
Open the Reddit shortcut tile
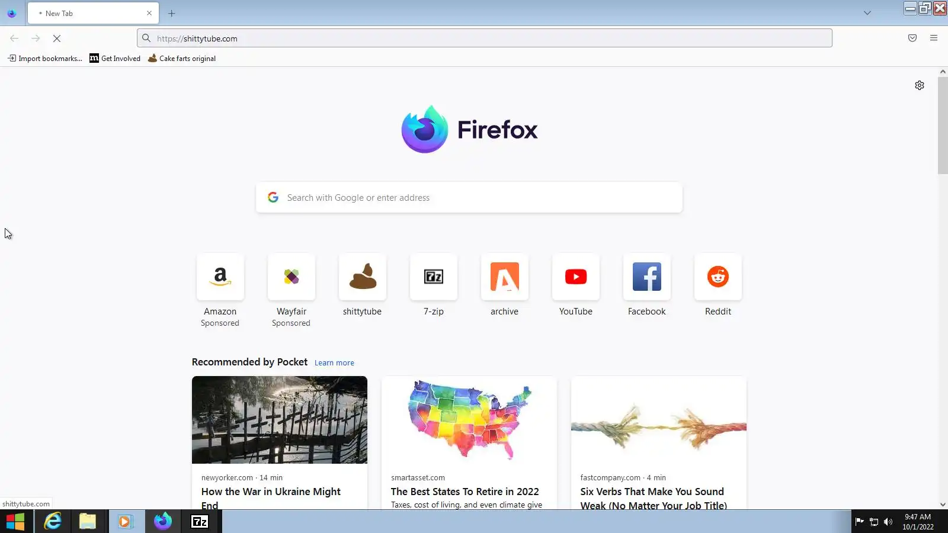pyautogui.click(x=718, y=277)
